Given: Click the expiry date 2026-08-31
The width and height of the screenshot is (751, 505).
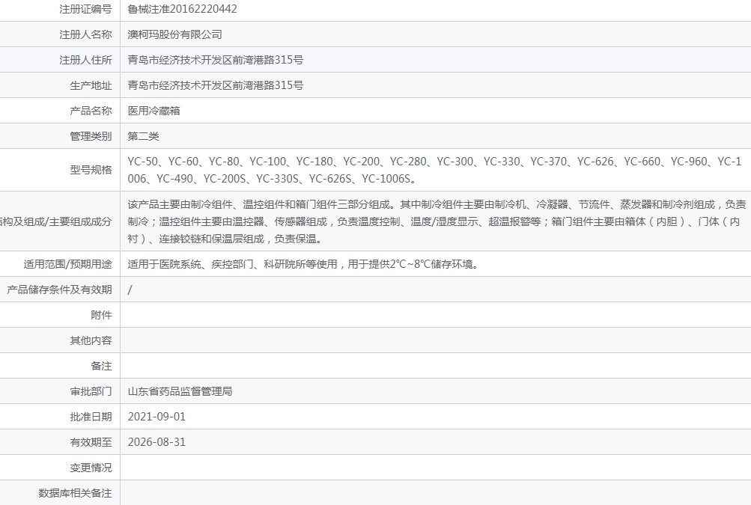Looking at the screenshot, I should [x=156, y=442].
